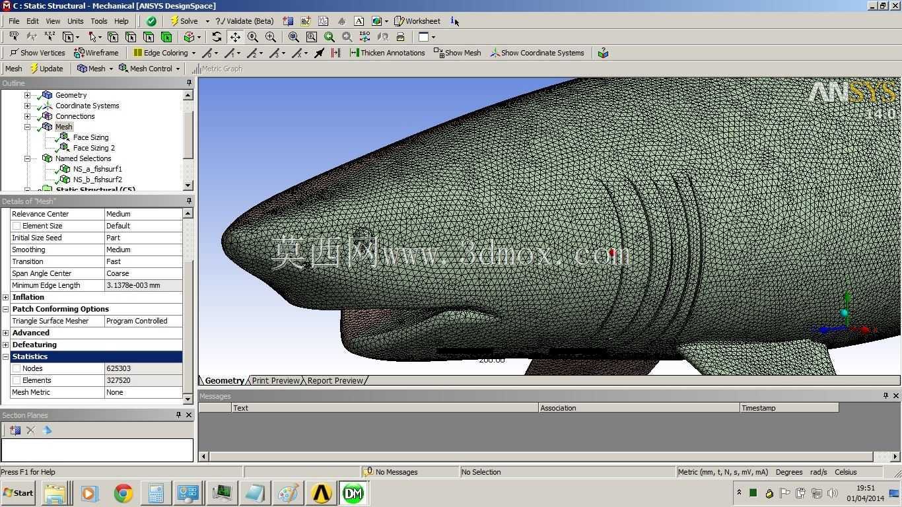The height and width of the screenshot is (507, 902).
Task: Open the Units menu
Action: pos(75,21)
